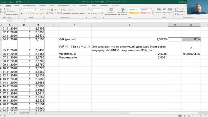The image size is (208, 117).
Task: Switch to the Разметка страницы tab
Action: 29,6
